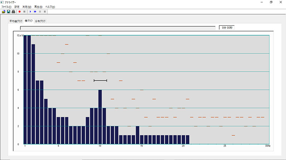Select the 棒グラフ tab
286x160 pixels.
click(29, 21)
